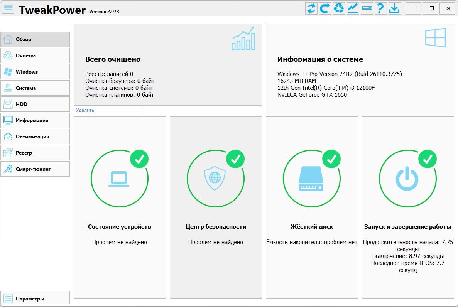Click the green checkmark on Центр безопасности
The width and height of the screenshot is (458, 307).
[235, 159]
